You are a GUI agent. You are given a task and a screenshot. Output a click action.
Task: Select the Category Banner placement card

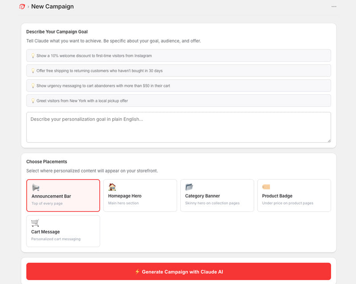tap(217, 196)
